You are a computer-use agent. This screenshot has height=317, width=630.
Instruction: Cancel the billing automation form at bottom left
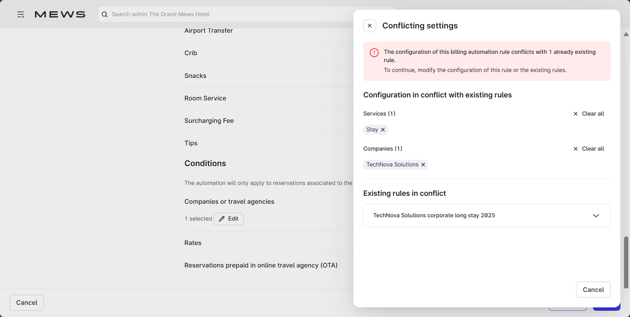coord(27,303)
